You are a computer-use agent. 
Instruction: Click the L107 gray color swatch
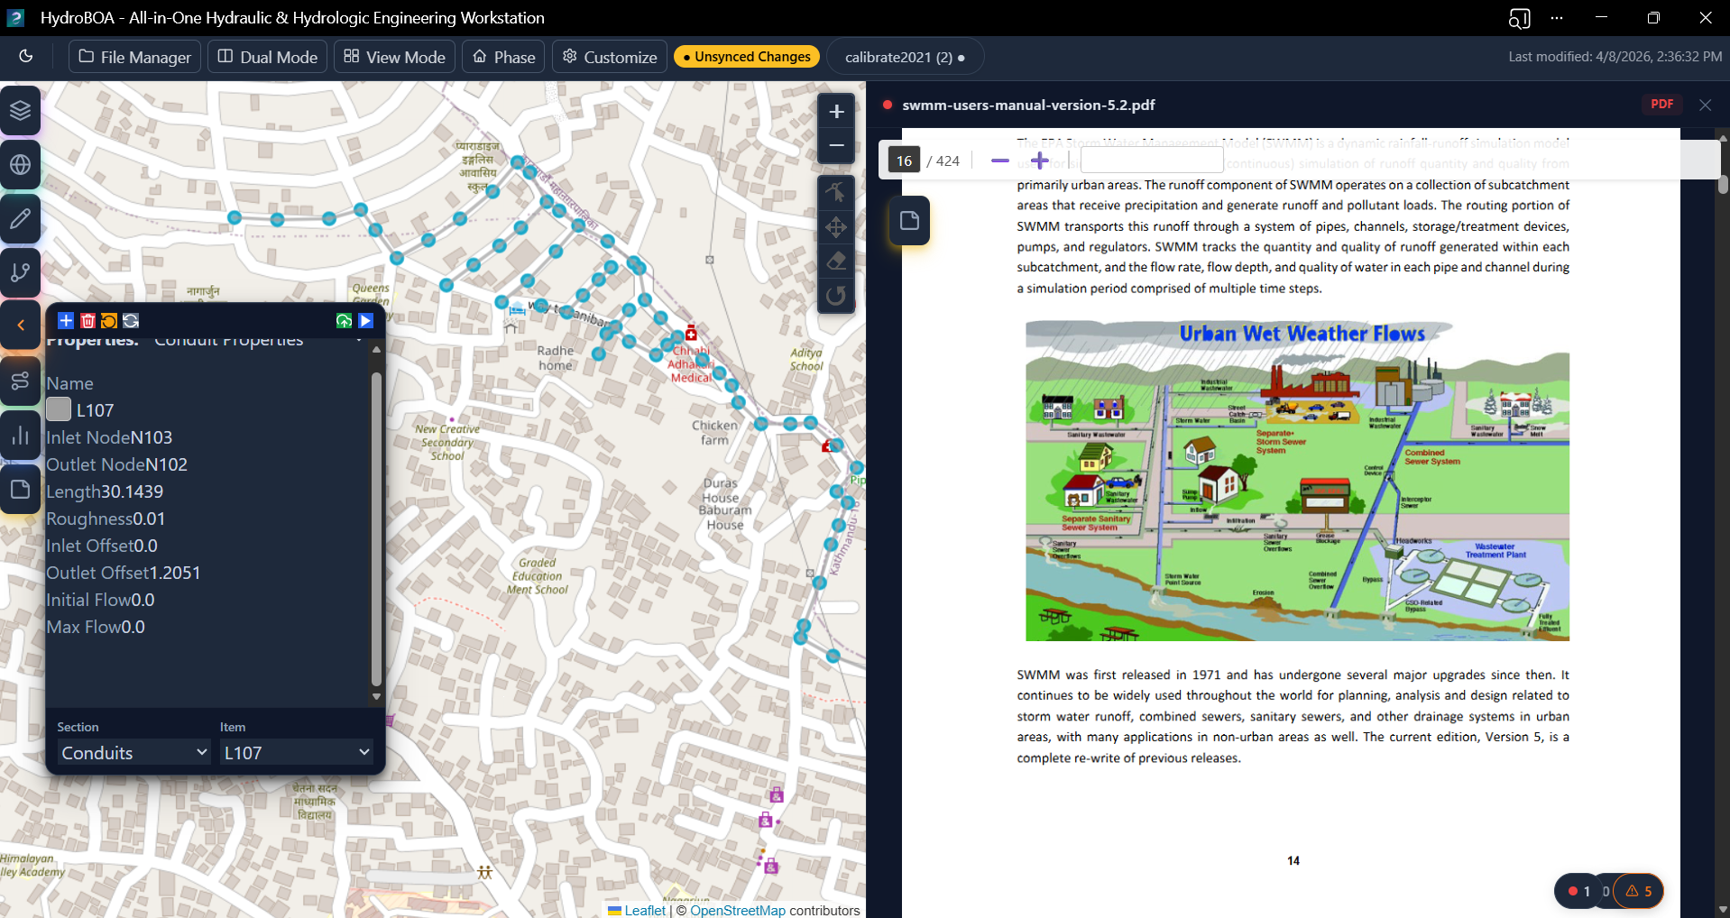59,409
